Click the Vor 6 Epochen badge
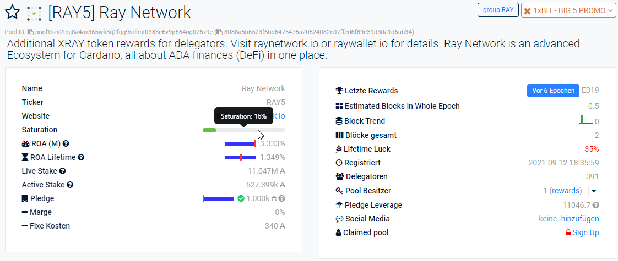The image size is (618, 261). 553,91
